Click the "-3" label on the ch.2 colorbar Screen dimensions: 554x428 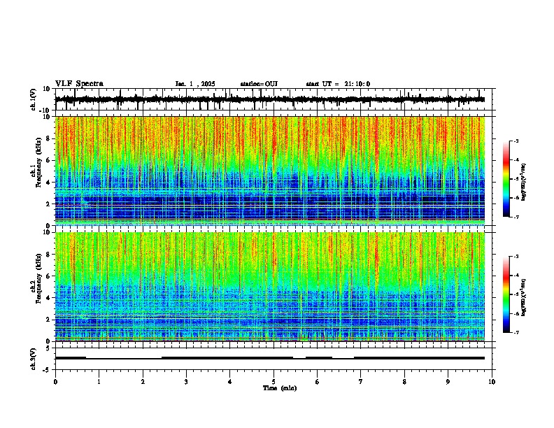[x=516, y=257]
